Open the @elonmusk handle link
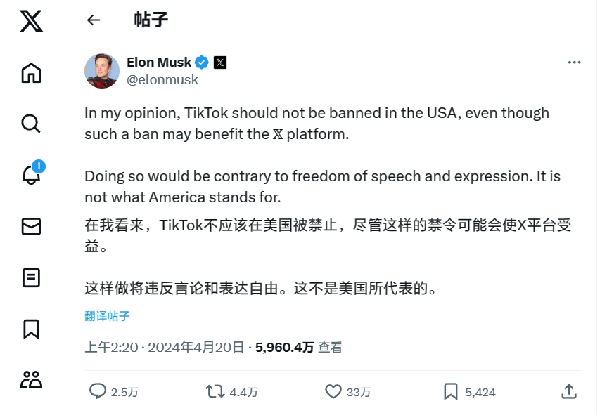 pyautogui.click(x=162, y=80)
